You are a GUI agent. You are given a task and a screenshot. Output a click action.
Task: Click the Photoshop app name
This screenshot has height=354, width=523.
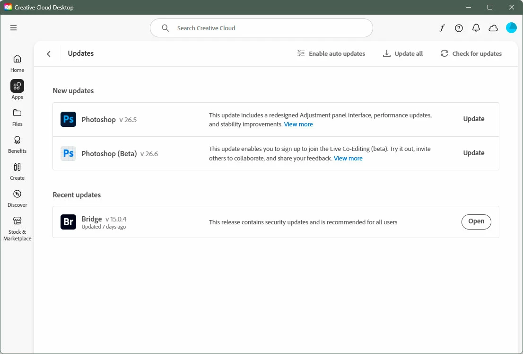(x=98, y=120)
